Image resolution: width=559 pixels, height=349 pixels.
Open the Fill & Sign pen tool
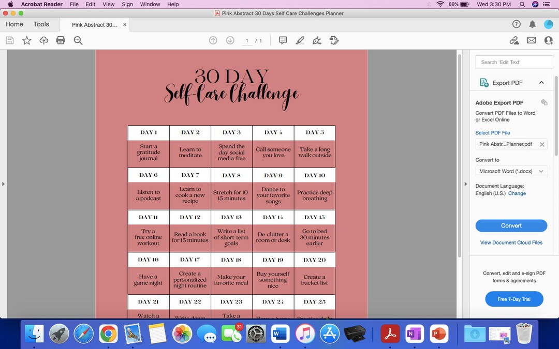[x=317, y=40]
